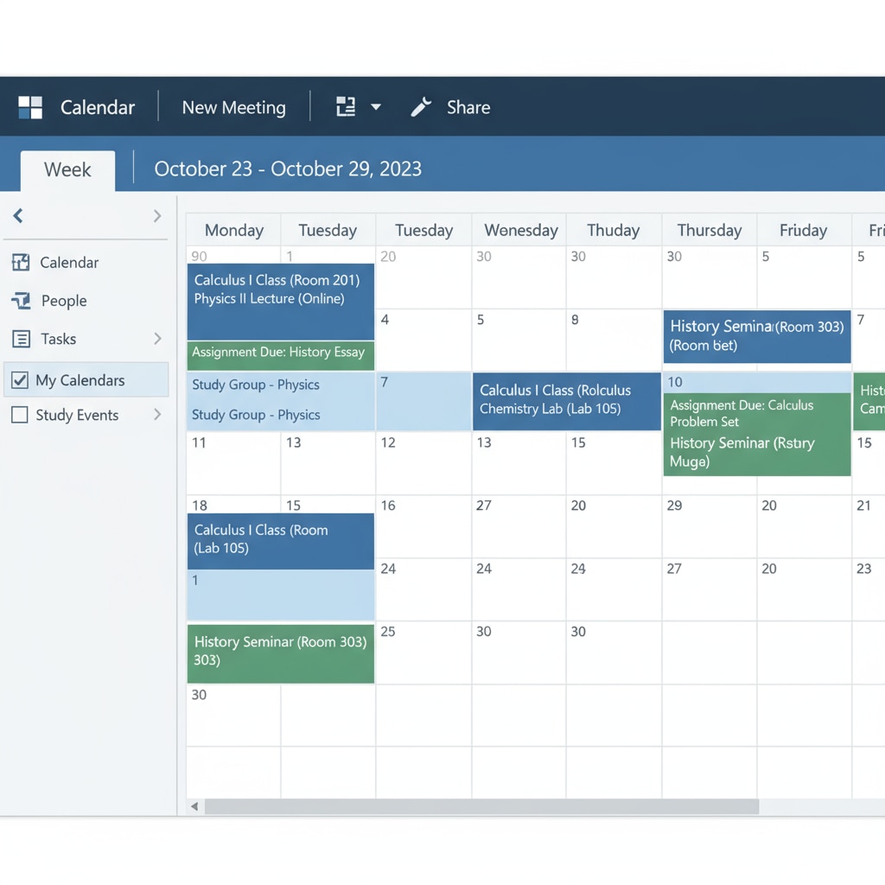Open Assignment Due: History Essay event

280,353
